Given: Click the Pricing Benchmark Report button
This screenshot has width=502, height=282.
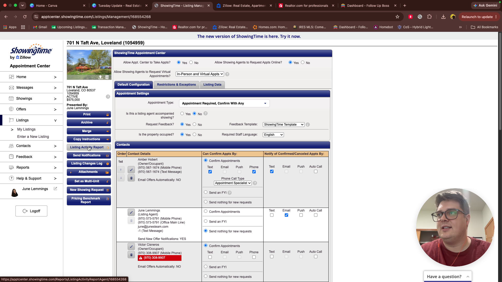Looking at the screenshot, I should pos(89,200).
